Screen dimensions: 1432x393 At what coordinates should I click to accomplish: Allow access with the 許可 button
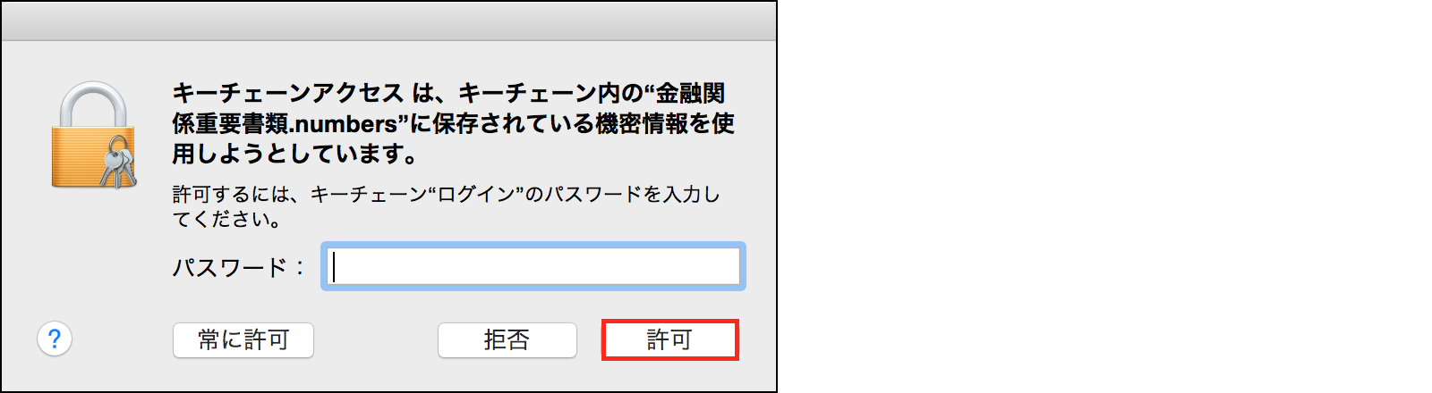point(670,340)
